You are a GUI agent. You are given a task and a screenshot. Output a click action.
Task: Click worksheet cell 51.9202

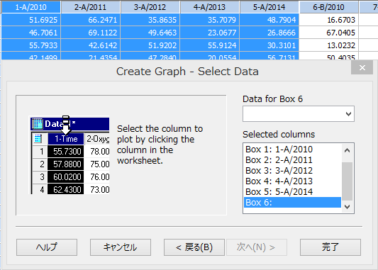(x=150, y=45)
